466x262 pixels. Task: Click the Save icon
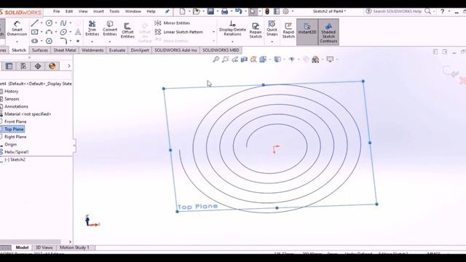pyautogui.click(x=210, y=12)
